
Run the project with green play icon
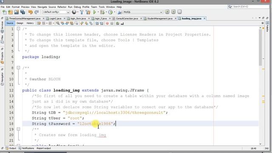point(94,12)
